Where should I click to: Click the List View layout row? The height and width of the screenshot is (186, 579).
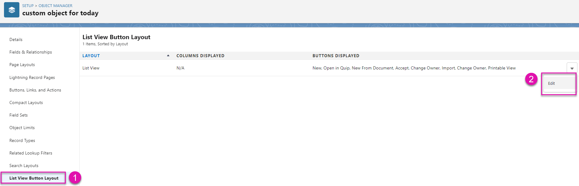coord(91,68)
